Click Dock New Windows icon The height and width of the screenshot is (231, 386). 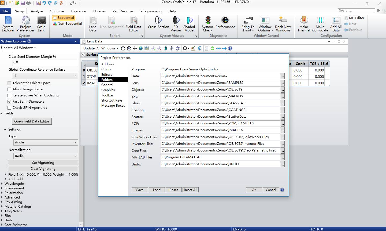[x=283, y=24]
